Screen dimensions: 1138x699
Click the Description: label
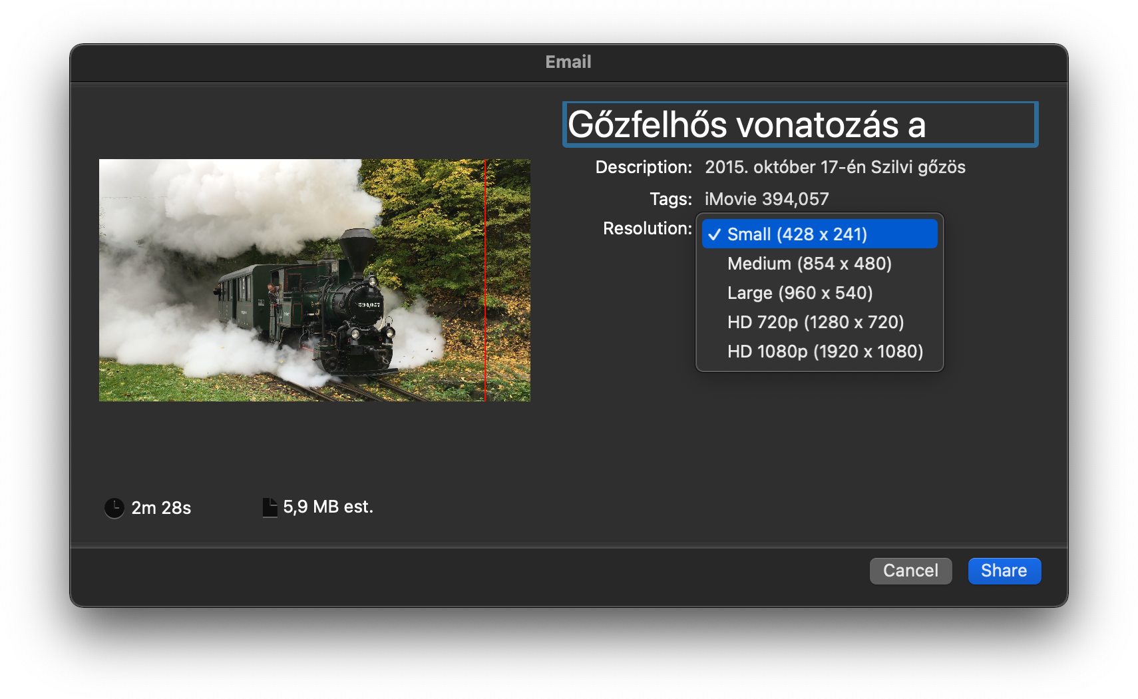[x=644, y=167]
